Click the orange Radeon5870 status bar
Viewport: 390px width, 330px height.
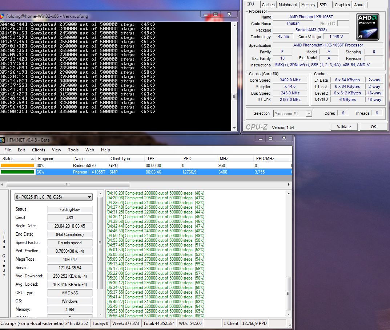click(17, 166)
